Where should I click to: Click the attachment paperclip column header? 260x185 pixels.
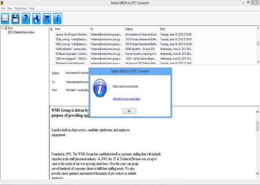[52, 29]
